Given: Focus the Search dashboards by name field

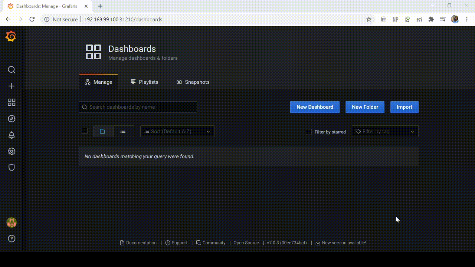Looking at the screenshot, I should click(x=138, y=107).
